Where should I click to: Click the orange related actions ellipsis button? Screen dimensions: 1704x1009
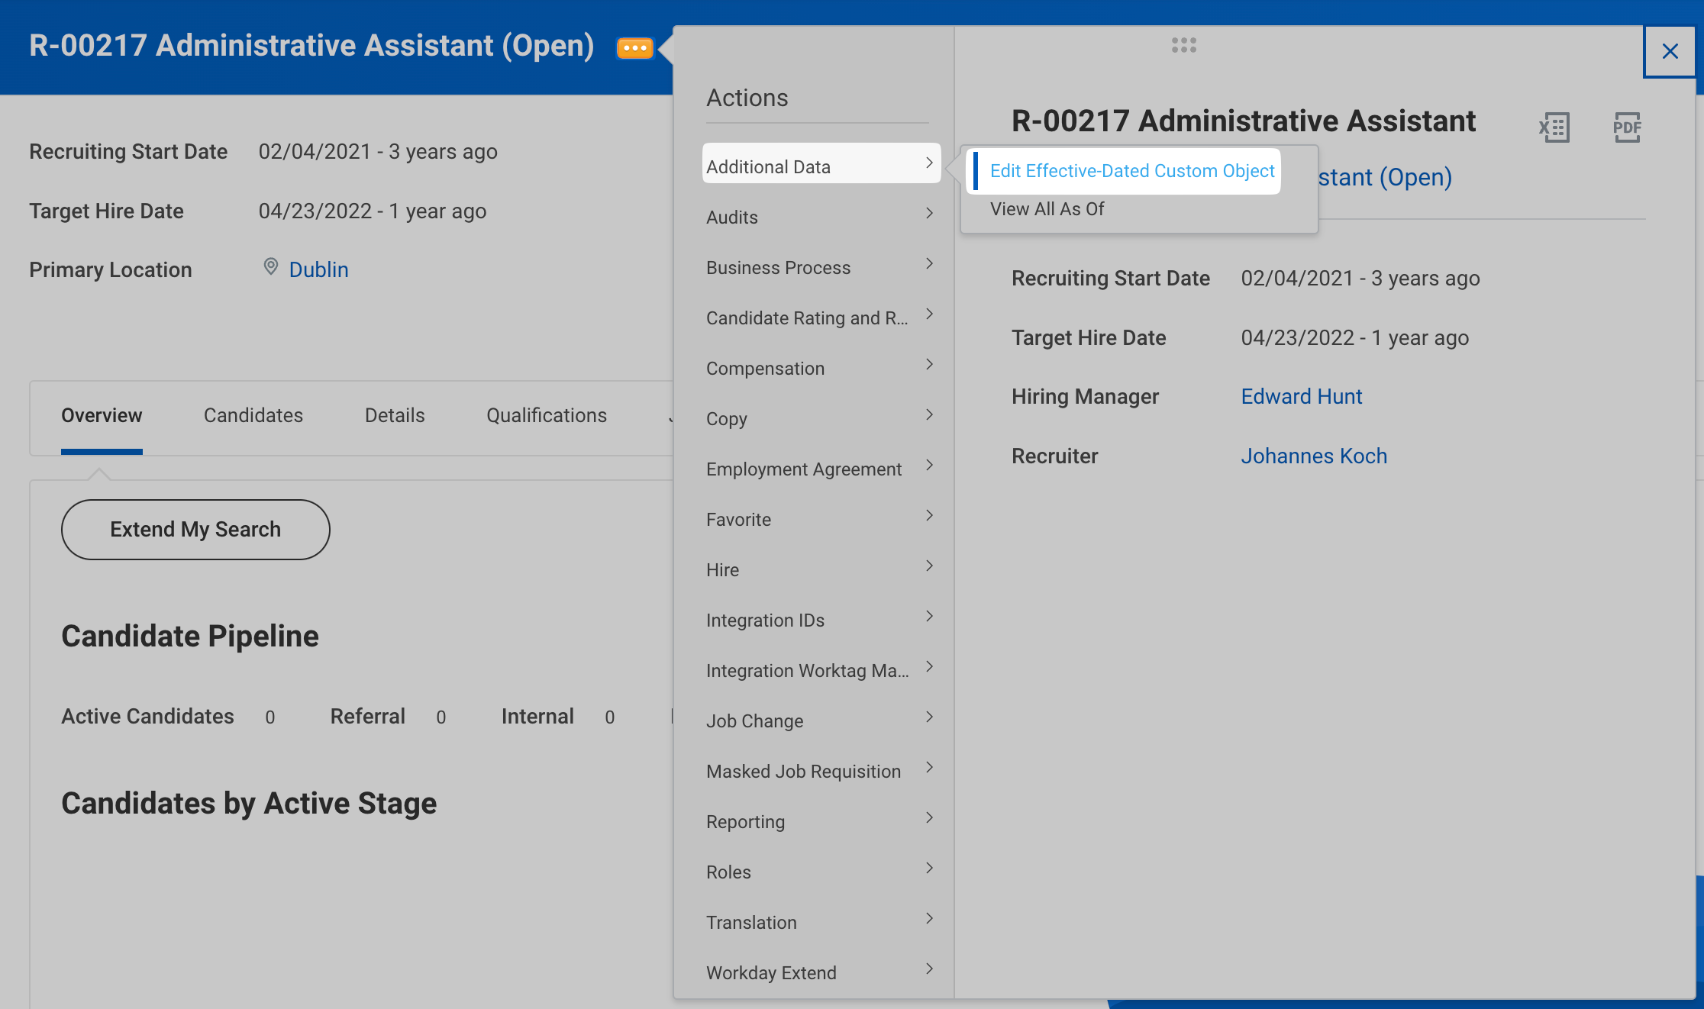[634, 48]
